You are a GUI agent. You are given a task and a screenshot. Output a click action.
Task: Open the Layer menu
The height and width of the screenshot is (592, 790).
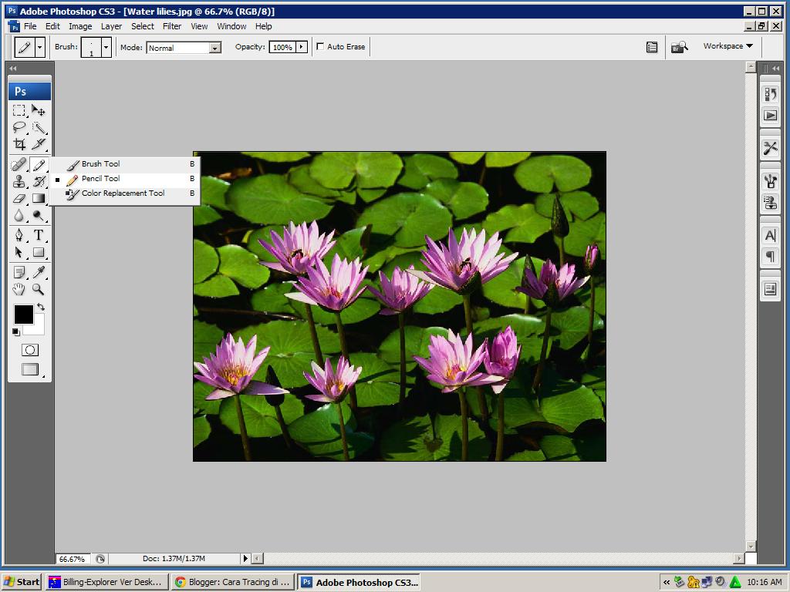(x=111, y=26)
